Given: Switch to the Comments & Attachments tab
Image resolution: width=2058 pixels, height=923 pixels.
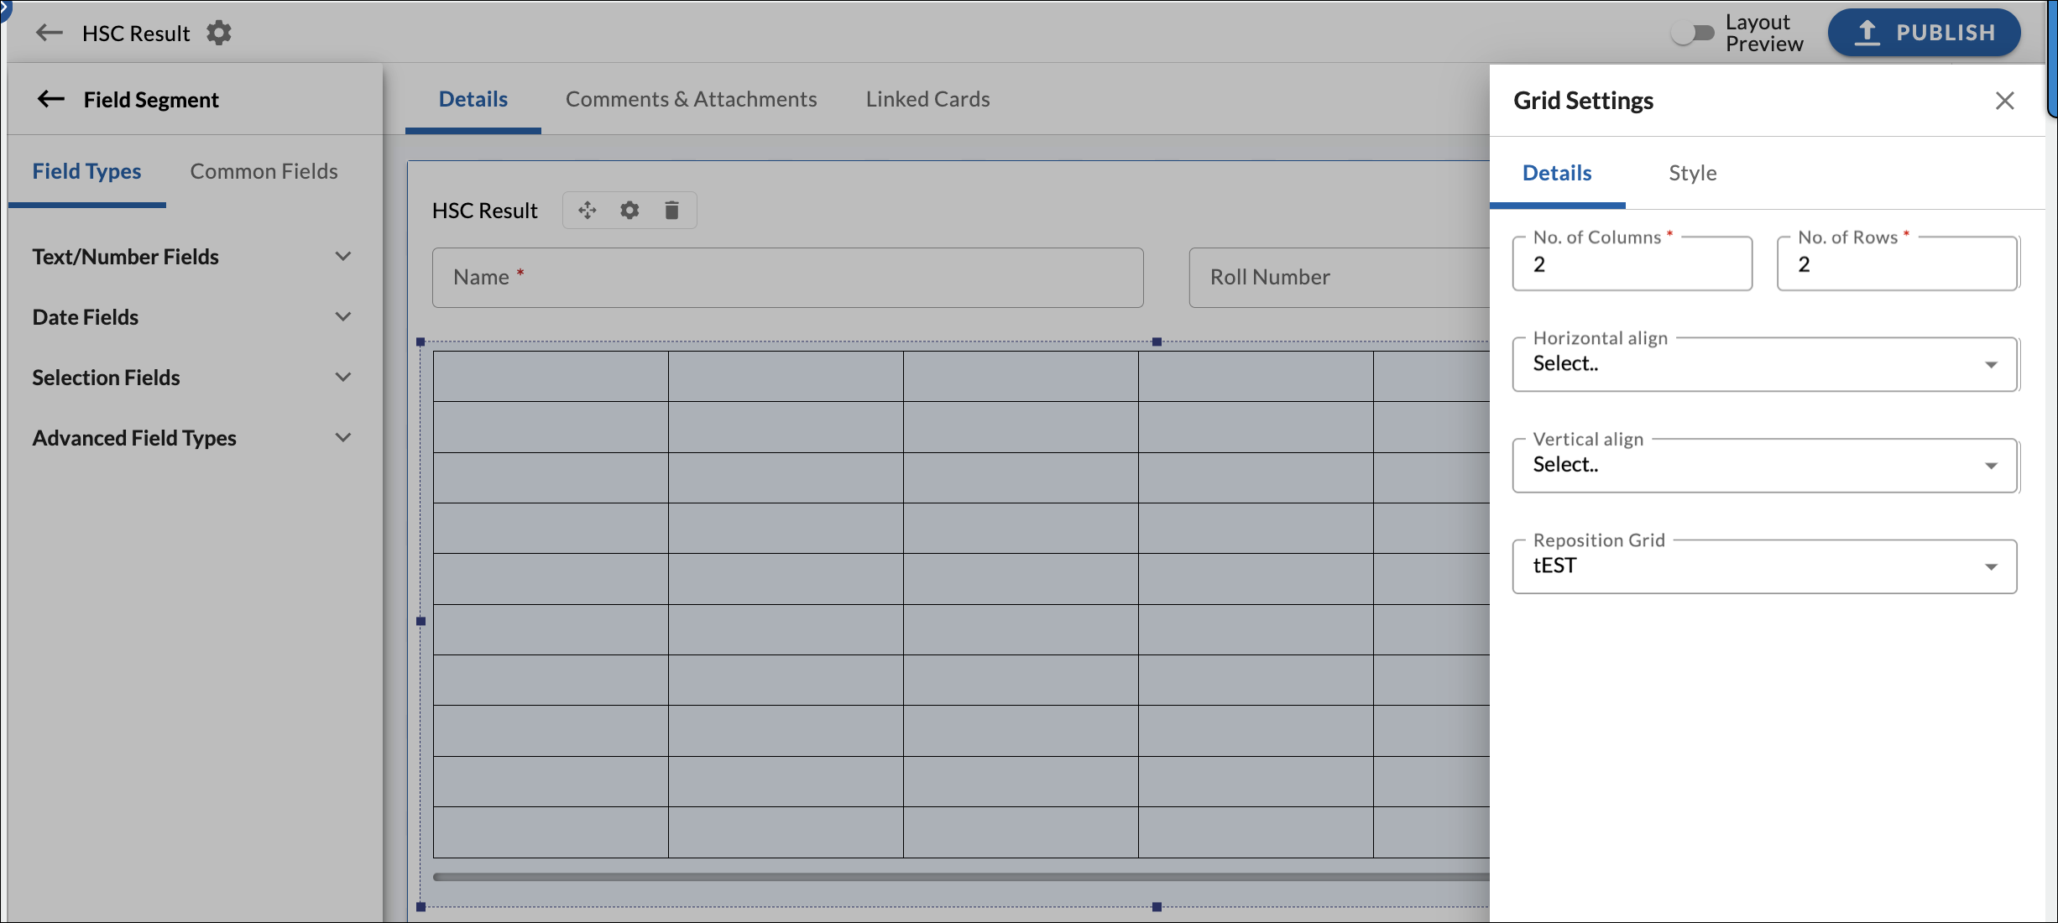Looking at the screenshot, I should (x=692, y=98).
